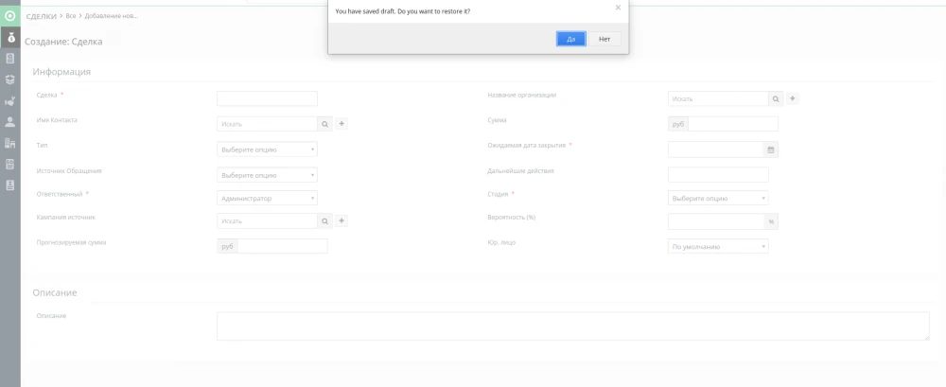Click the Сделки breadcrumb link
Screen dimensions: 946x387
pyautogui.click(x=41, y=16)
